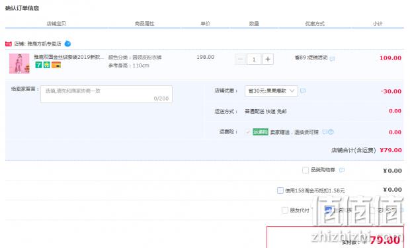This screenshot has width=410, height=248.
Task: Open the store link 雅鹿方凯专卖店
Action: [44, 44]
